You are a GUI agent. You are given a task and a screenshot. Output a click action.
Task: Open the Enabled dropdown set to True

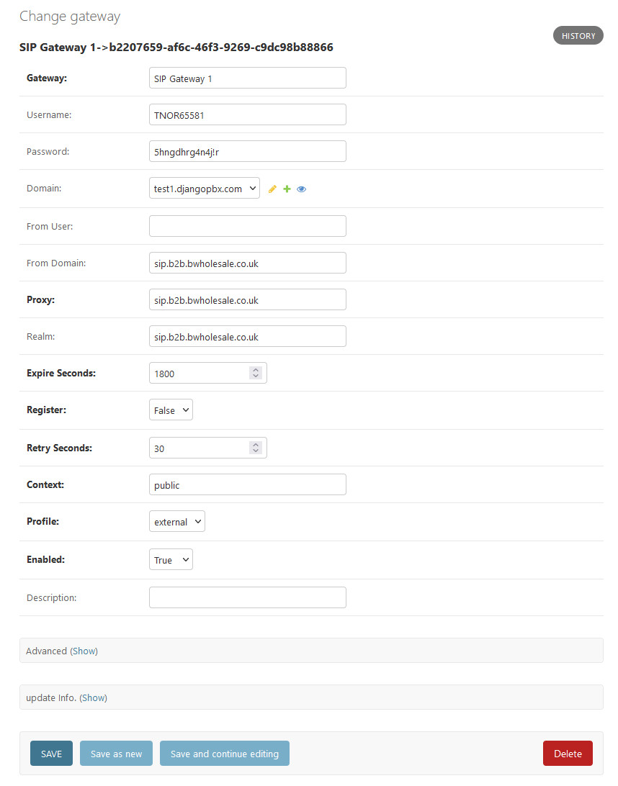tap(171, 560)
